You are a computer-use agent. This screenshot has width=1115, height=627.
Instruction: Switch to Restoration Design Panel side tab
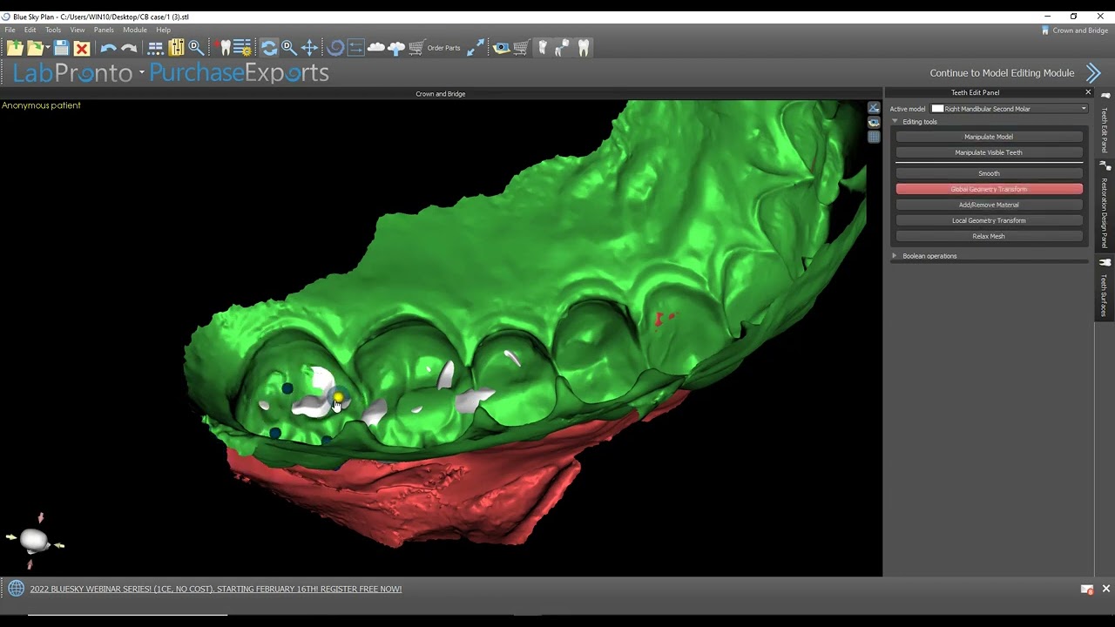pos(1105,206)
